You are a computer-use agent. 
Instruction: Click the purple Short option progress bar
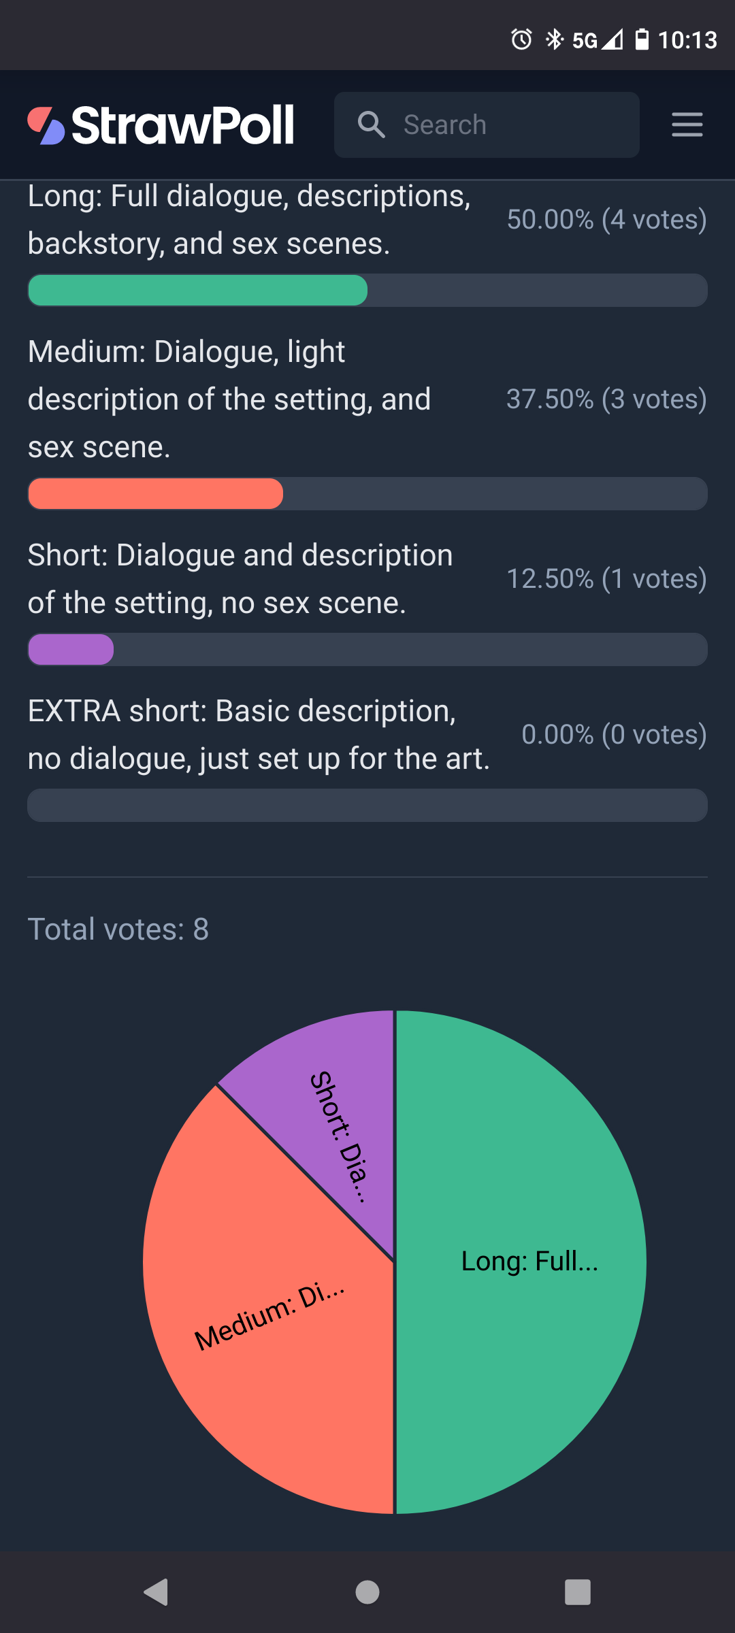(71, 650)
